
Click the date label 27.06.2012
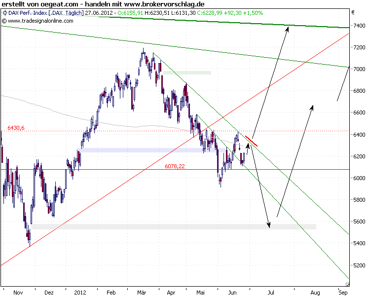(x=99, y=13)
